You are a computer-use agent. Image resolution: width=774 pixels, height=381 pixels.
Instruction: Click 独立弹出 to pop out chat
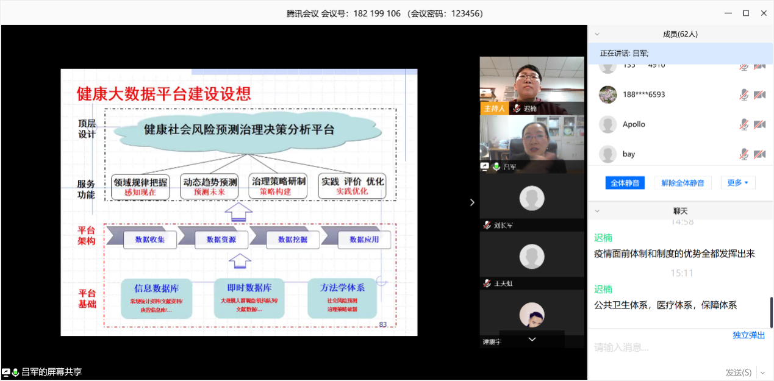coord(748,335)
